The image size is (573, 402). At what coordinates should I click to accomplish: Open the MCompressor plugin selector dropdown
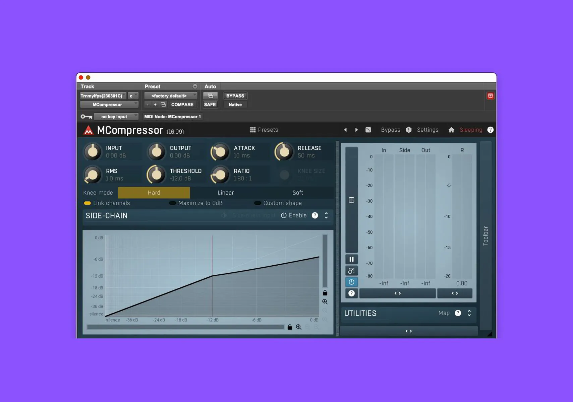tap(109, 105)
